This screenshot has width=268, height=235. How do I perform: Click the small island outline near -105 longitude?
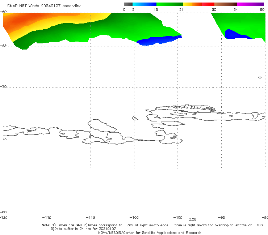coord(135,118)
